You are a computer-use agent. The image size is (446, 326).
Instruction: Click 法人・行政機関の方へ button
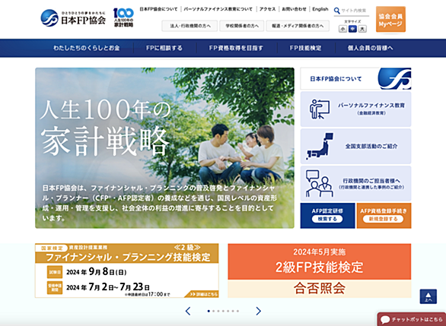(x=190, y=26)
